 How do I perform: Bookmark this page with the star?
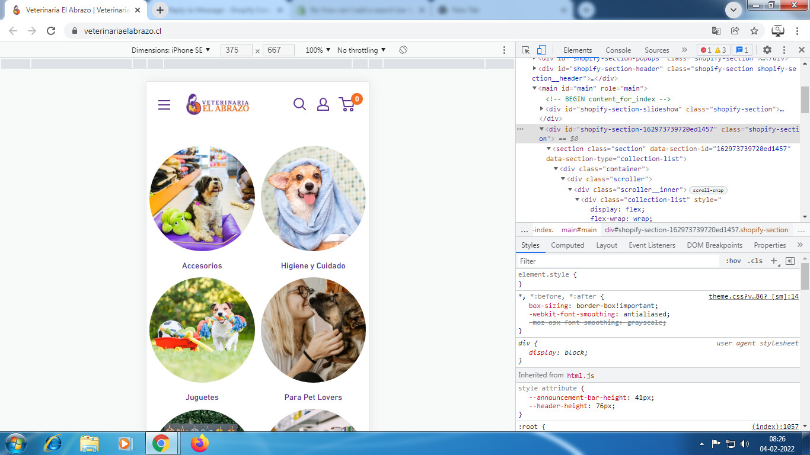click(754, 31)
